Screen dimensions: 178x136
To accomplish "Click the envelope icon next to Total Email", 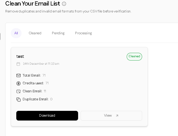I will tap(18, 75).
